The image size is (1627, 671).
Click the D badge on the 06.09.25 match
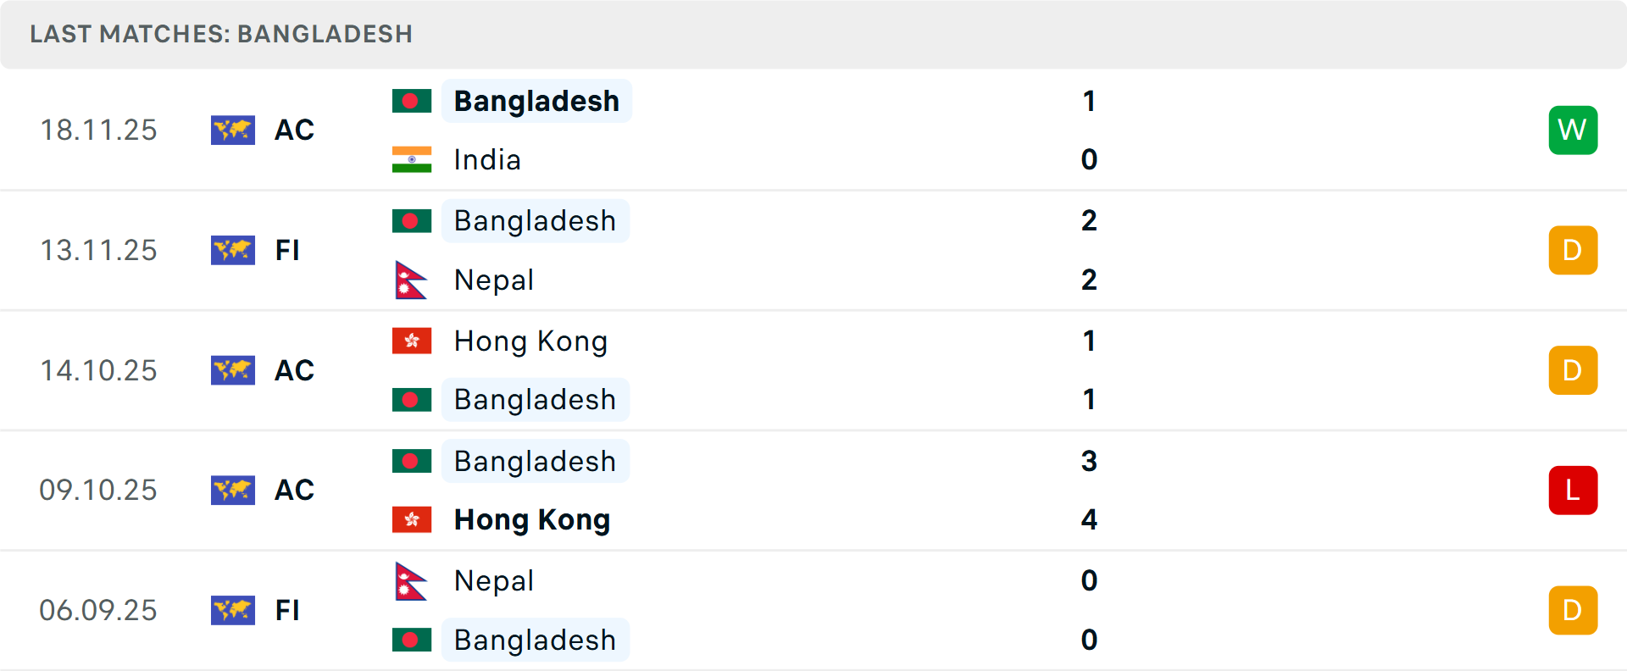tap(1573, 610)
